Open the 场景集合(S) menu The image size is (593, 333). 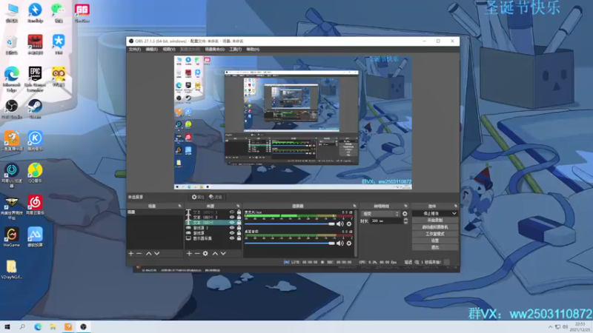(x=214, y=50)
